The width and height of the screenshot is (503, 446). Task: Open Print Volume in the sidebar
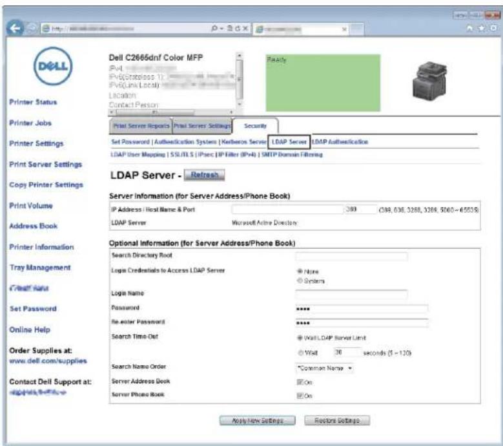pyautogui.click(x=31, y=206)
